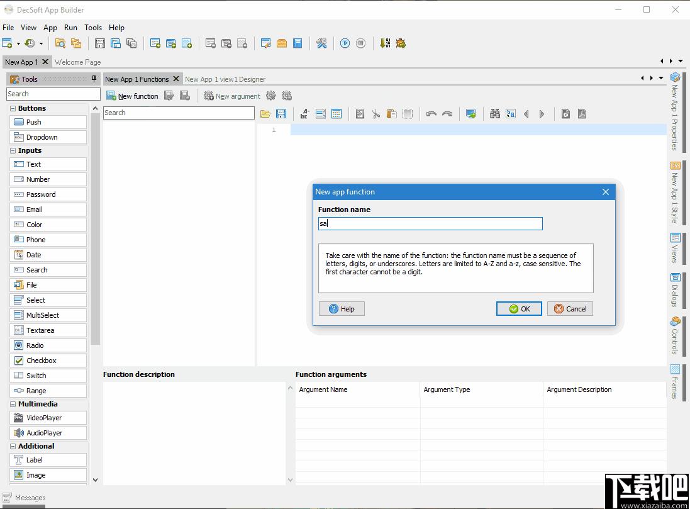Open the Tools menu
This screenshot has width=690, height=509.
pyautogui.click(x=93, y=27)
